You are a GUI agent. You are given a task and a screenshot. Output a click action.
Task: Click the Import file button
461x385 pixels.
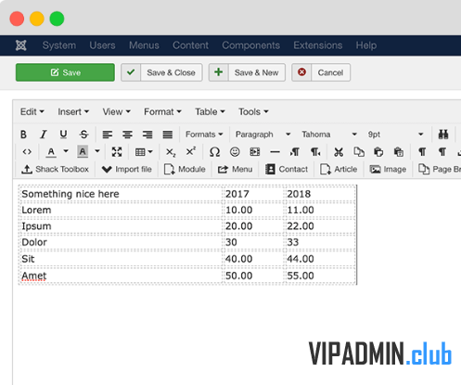(x=127, y=169)
